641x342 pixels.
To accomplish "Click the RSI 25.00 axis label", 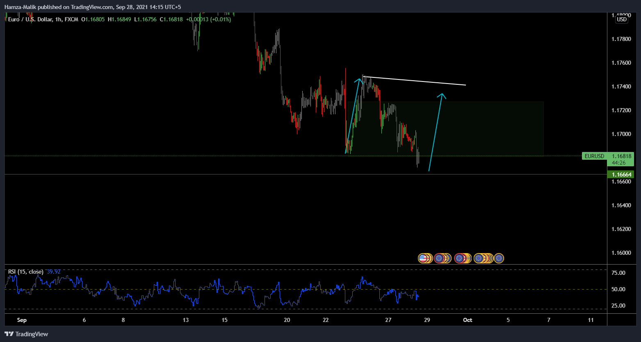I will click(618, 306).
